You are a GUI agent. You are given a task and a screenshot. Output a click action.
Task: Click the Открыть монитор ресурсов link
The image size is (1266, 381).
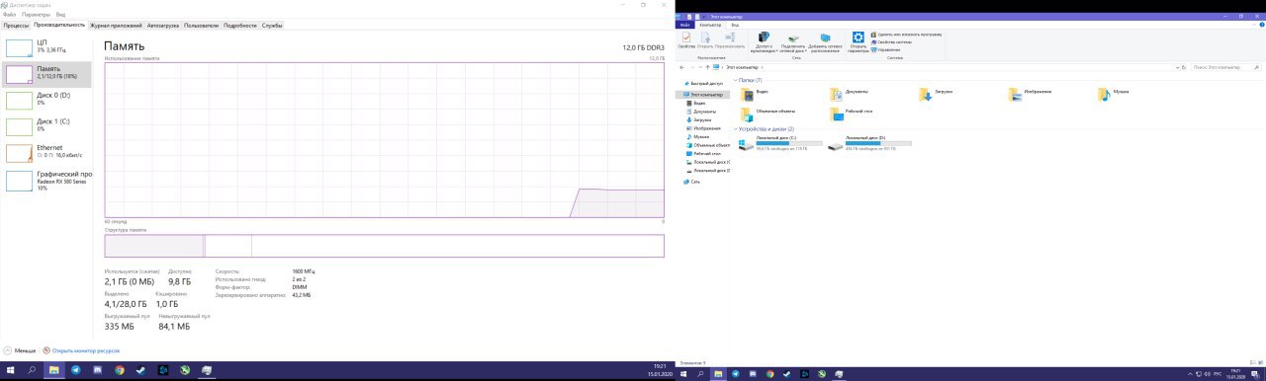coord(85,350)
